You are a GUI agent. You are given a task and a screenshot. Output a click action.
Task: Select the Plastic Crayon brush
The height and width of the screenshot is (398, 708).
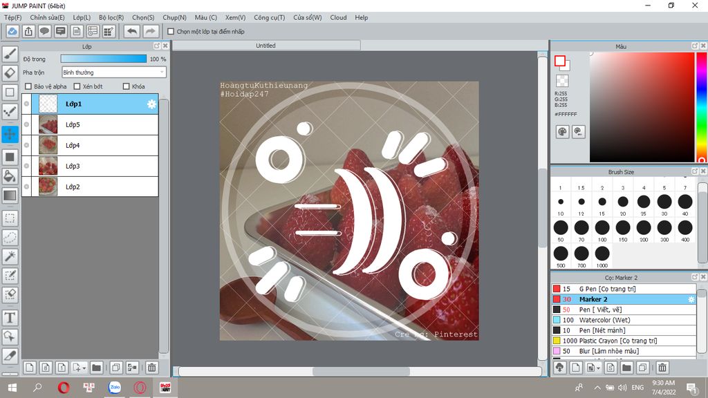point(624,341)
